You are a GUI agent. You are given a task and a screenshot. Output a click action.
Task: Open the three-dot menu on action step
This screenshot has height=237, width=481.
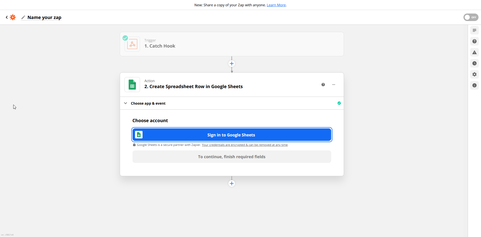(x=334, y=85)
